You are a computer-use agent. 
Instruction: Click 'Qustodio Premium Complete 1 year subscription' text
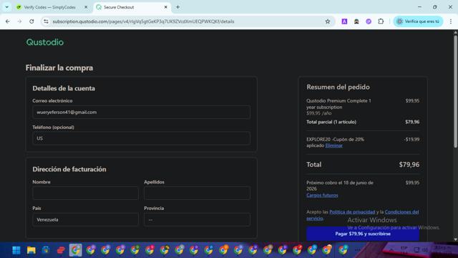(x=338, y=104)
